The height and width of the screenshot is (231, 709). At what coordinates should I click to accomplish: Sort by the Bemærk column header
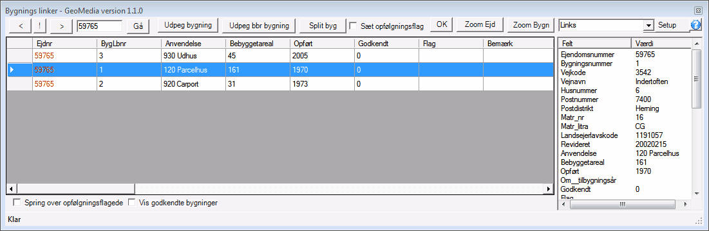(518, 43)
